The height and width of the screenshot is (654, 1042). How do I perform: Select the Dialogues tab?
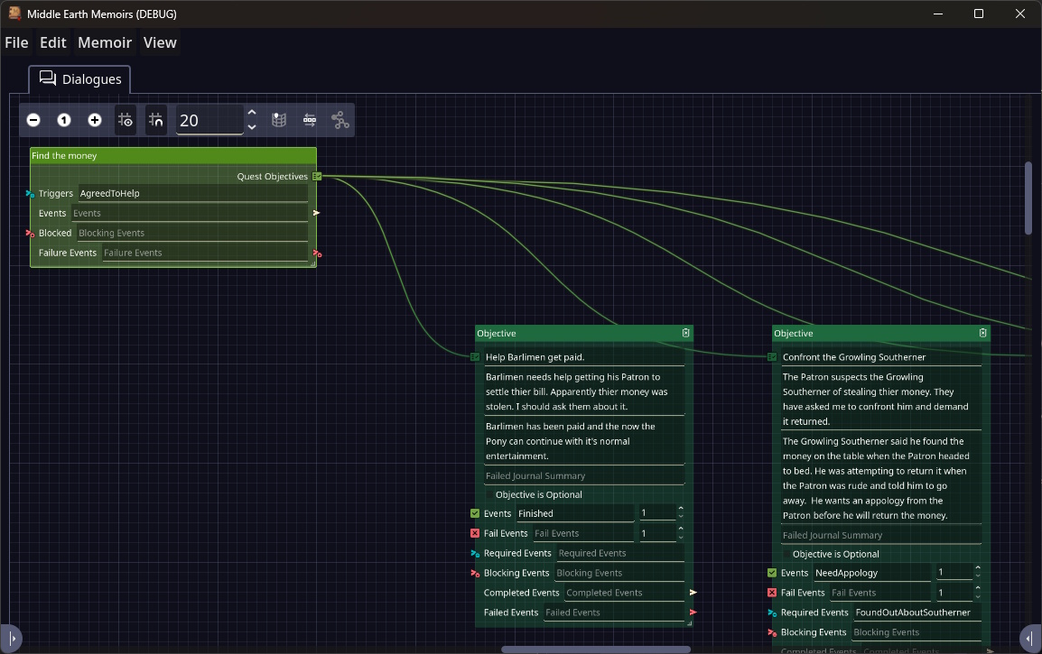80,79
